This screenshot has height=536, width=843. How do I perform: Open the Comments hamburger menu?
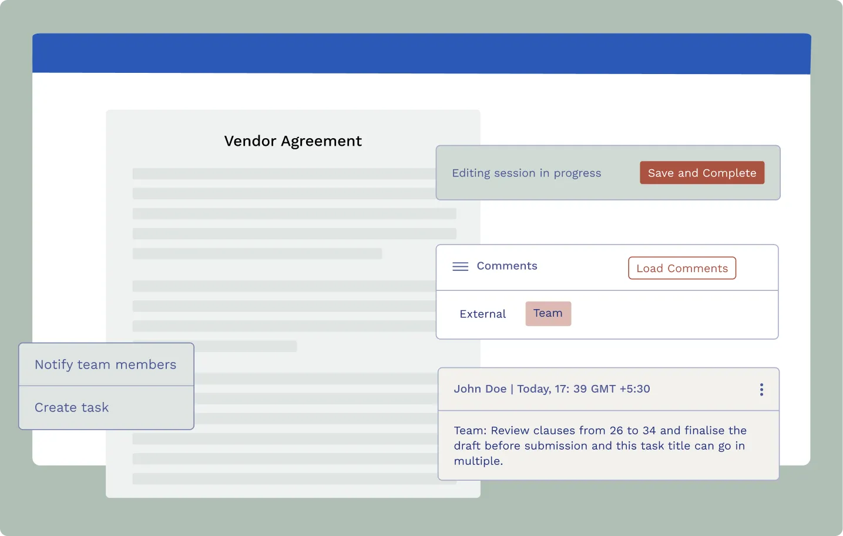[x=460, y=266]
